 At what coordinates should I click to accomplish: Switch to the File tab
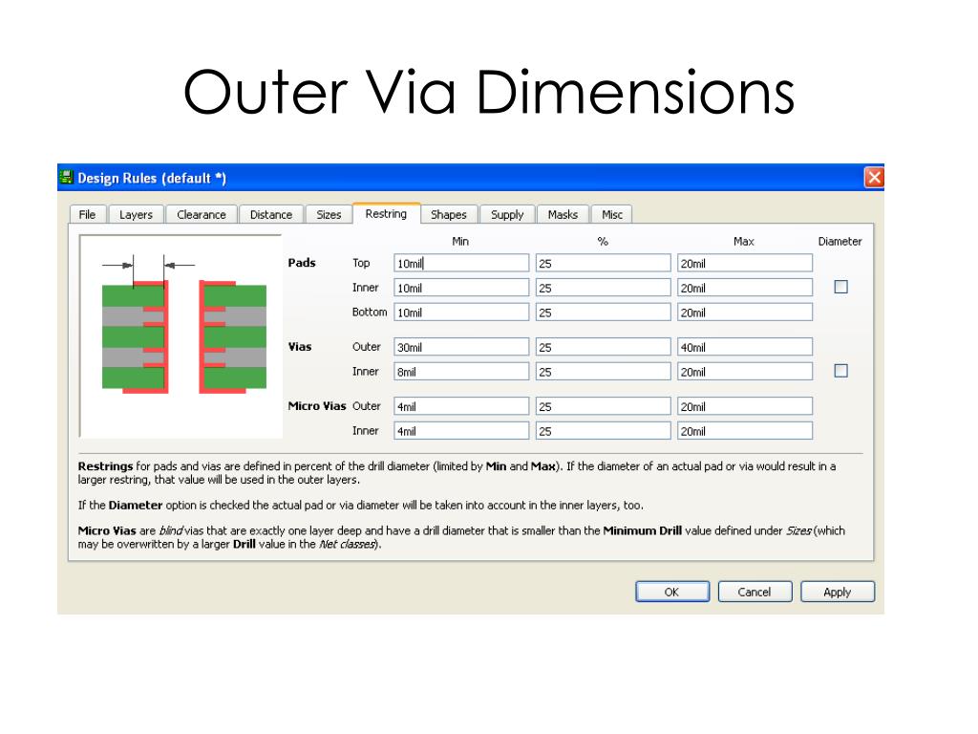pos(87,214)
